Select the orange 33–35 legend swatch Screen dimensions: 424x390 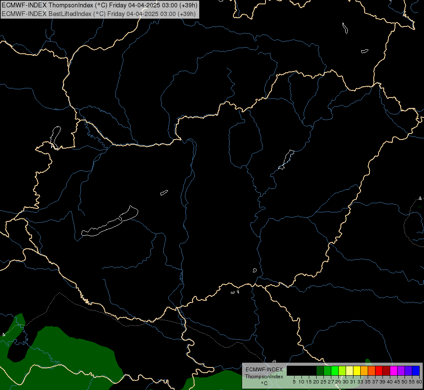(364, 370)
